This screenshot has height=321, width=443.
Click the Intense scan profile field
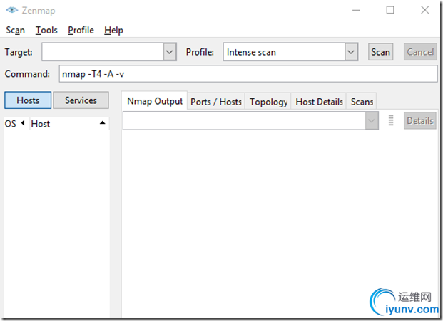pos(284,52)
